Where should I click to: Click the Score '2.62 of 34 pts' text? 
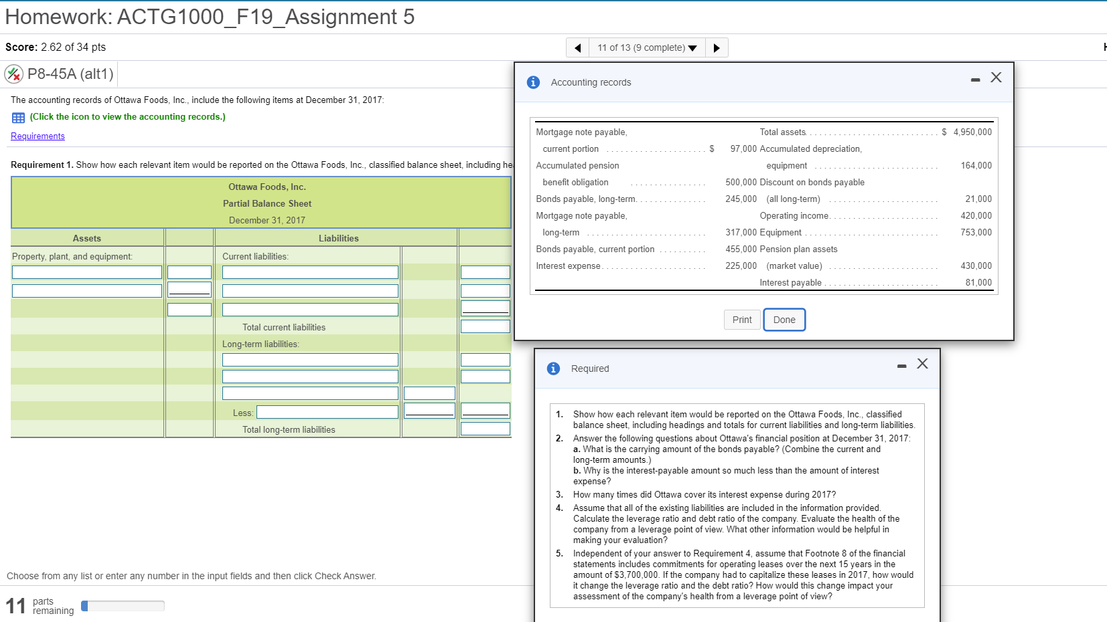73,47
